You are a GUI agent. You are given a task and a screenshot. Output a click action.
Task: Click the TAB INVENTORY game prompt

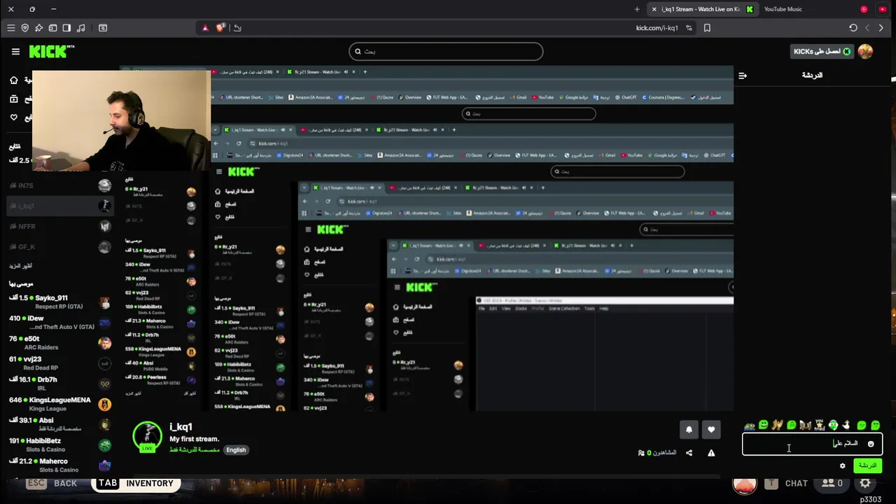136,484
